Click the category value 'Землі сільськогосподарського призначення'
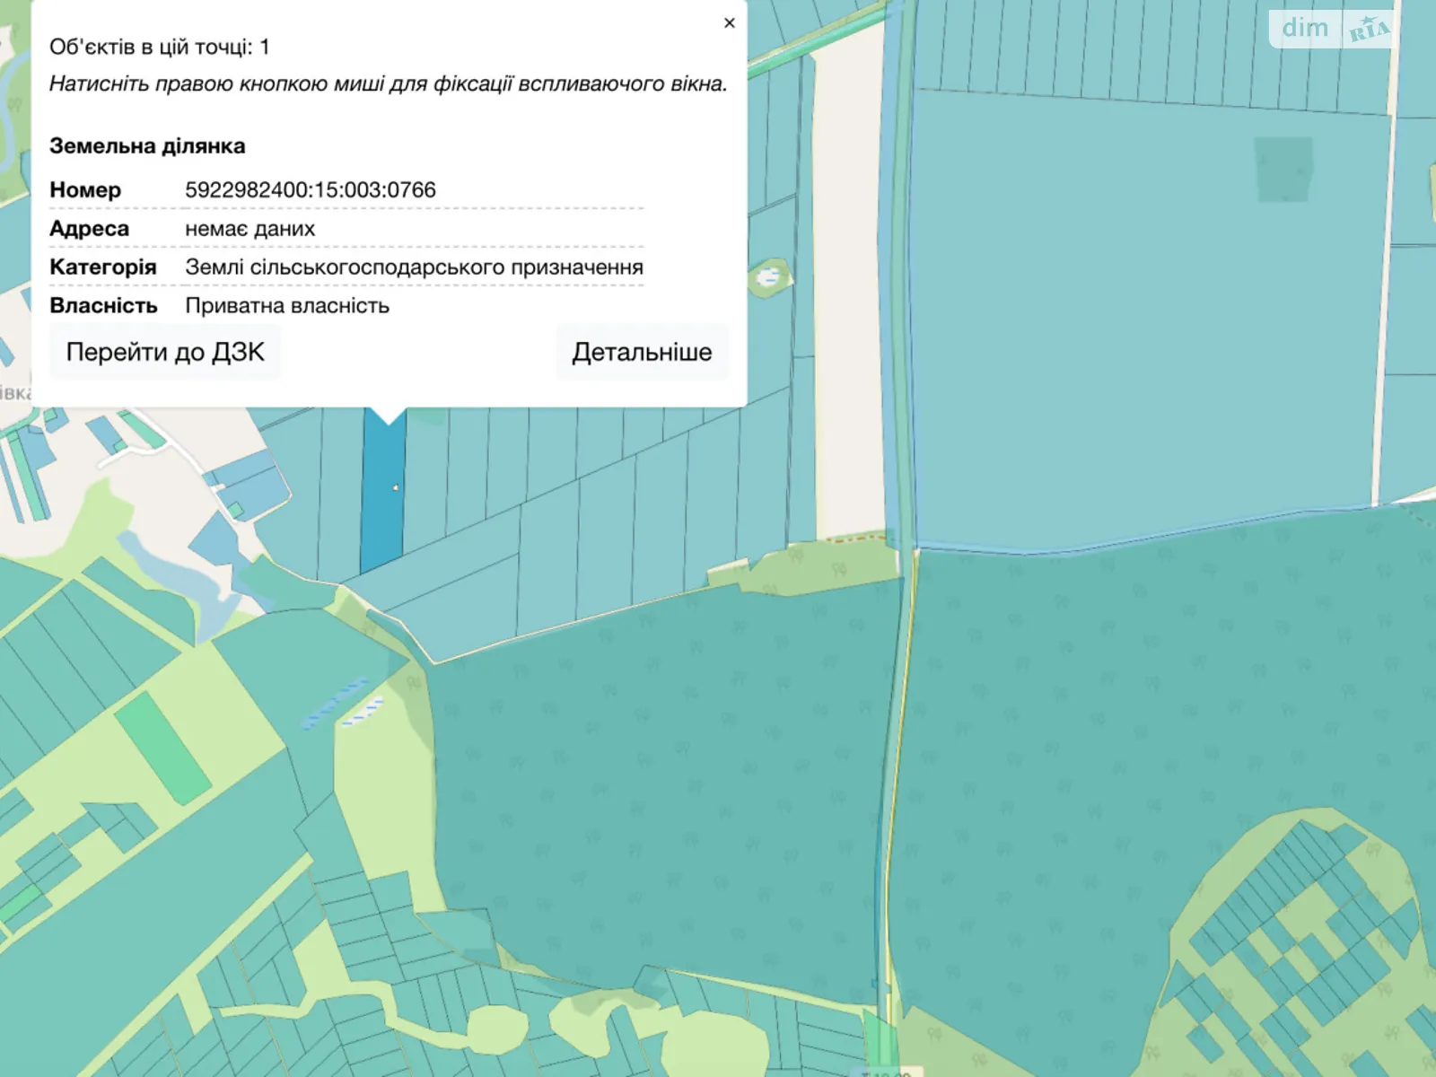The image size is (1436, 1077). [414, 267]
